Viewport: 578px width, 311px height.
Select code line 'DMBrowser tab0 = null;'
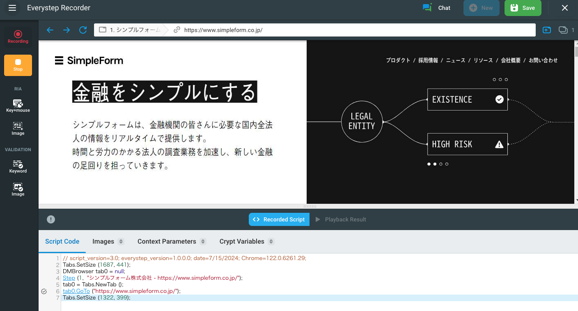(94, 271)
